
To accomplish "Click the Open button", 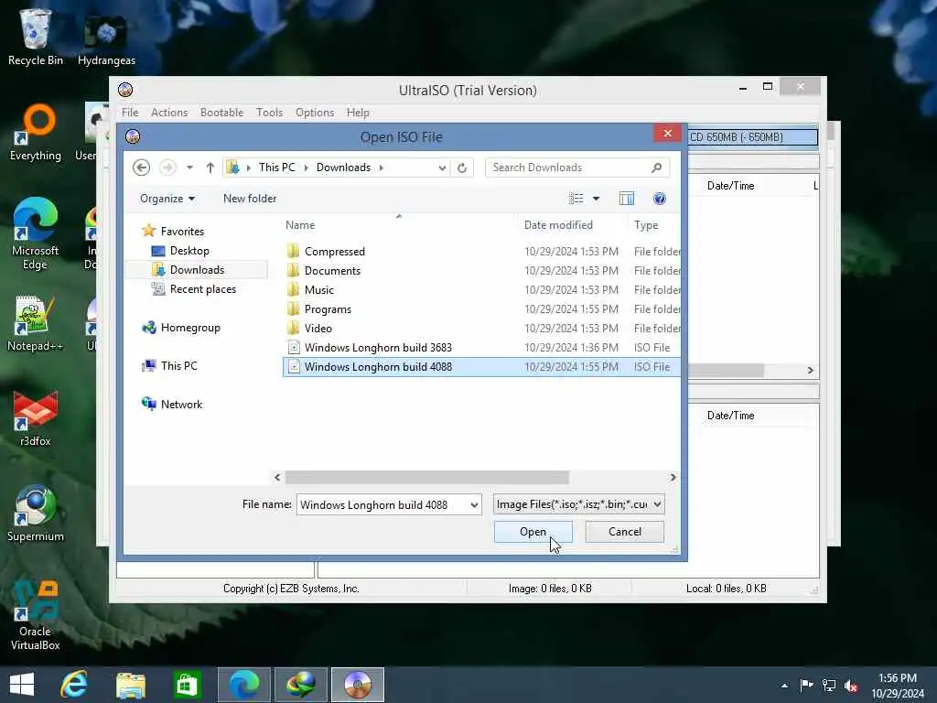I will 533,532.
